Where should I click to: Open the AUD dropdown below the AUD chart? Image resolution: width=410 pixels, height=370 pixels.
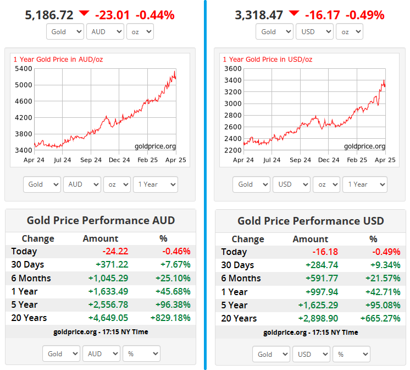82,184
